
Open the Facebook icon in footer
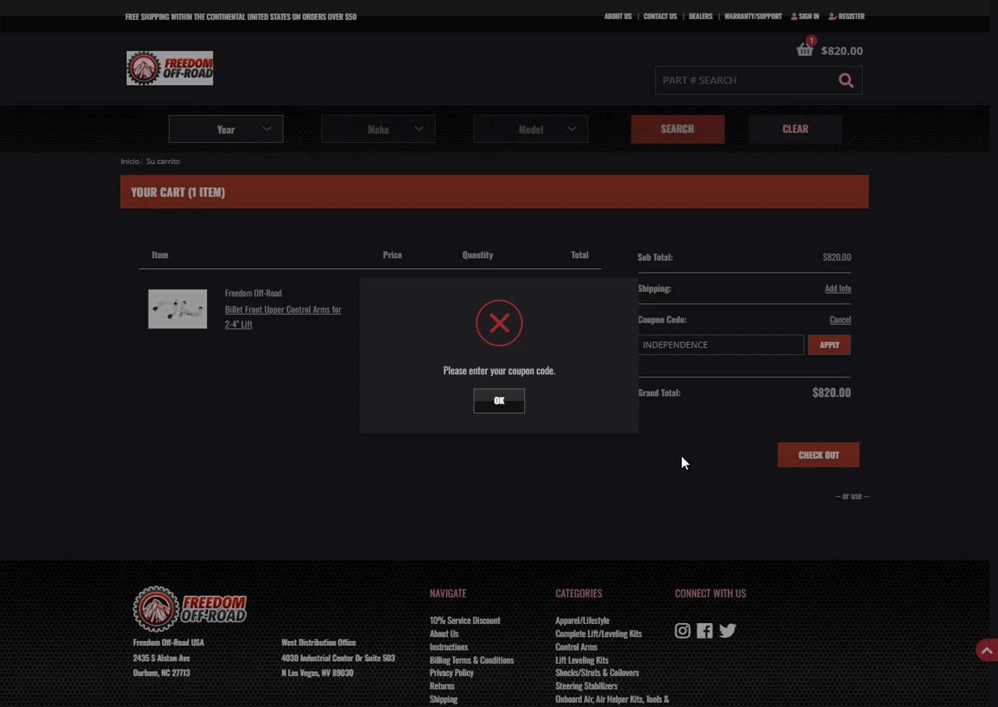click(705, 631)
